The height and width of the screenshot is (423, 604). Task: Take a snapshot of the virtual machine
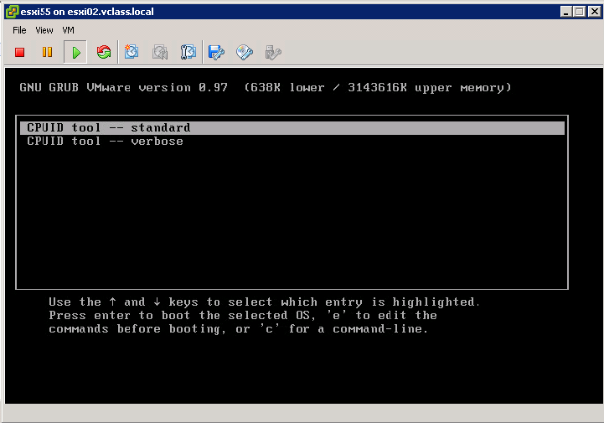[132, 52]
